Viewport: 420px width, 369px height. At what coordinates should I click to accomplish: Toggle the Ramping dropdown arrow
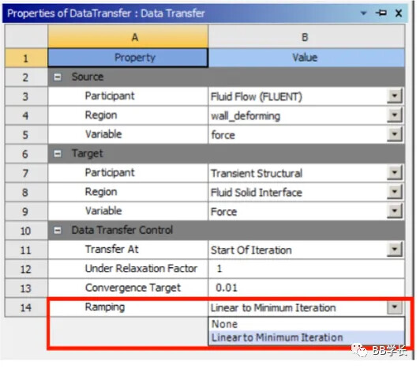coord(395,307)
